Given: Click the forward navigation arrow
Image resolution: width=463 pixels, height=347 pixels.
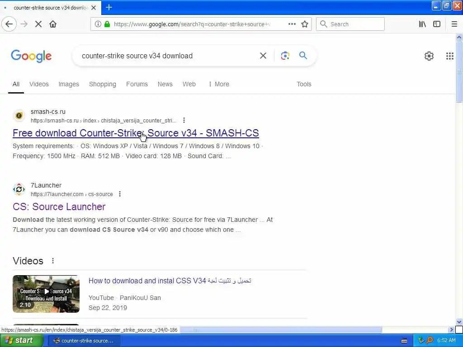Looking at the screenshot, I should tap(24, 24).
